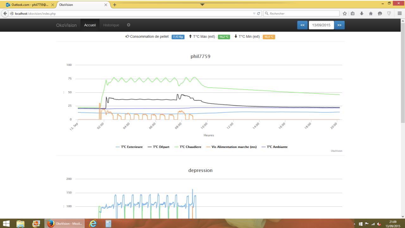
Task: Click the volume icon in system tray
Action: point(379,224)
